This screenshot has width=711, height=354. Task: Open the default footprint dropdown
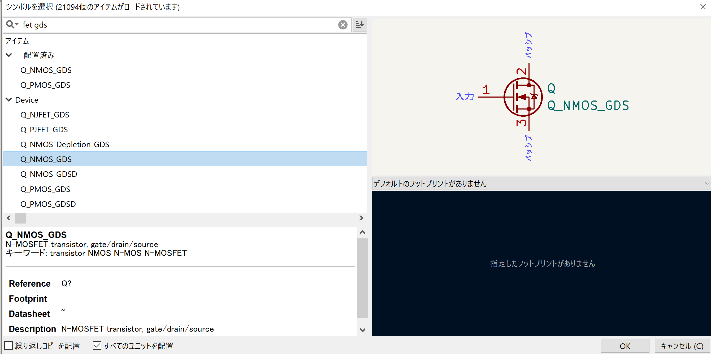[x=706, y=183]
